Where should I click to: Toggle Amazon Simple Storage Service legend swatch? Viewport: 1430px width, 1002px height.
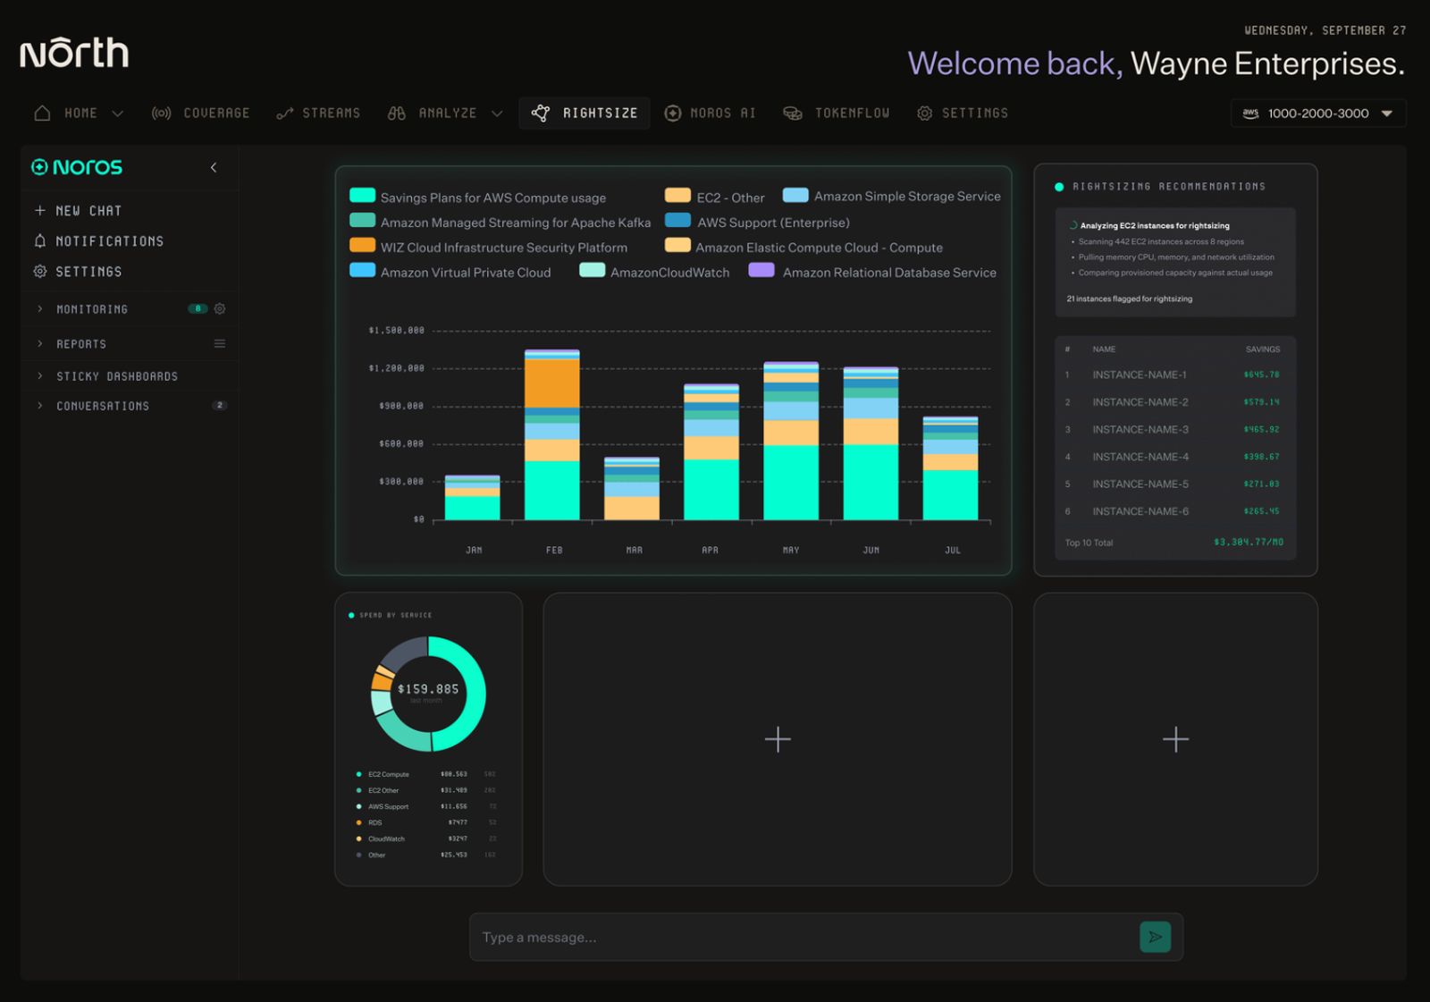click(x=795, y=195)
